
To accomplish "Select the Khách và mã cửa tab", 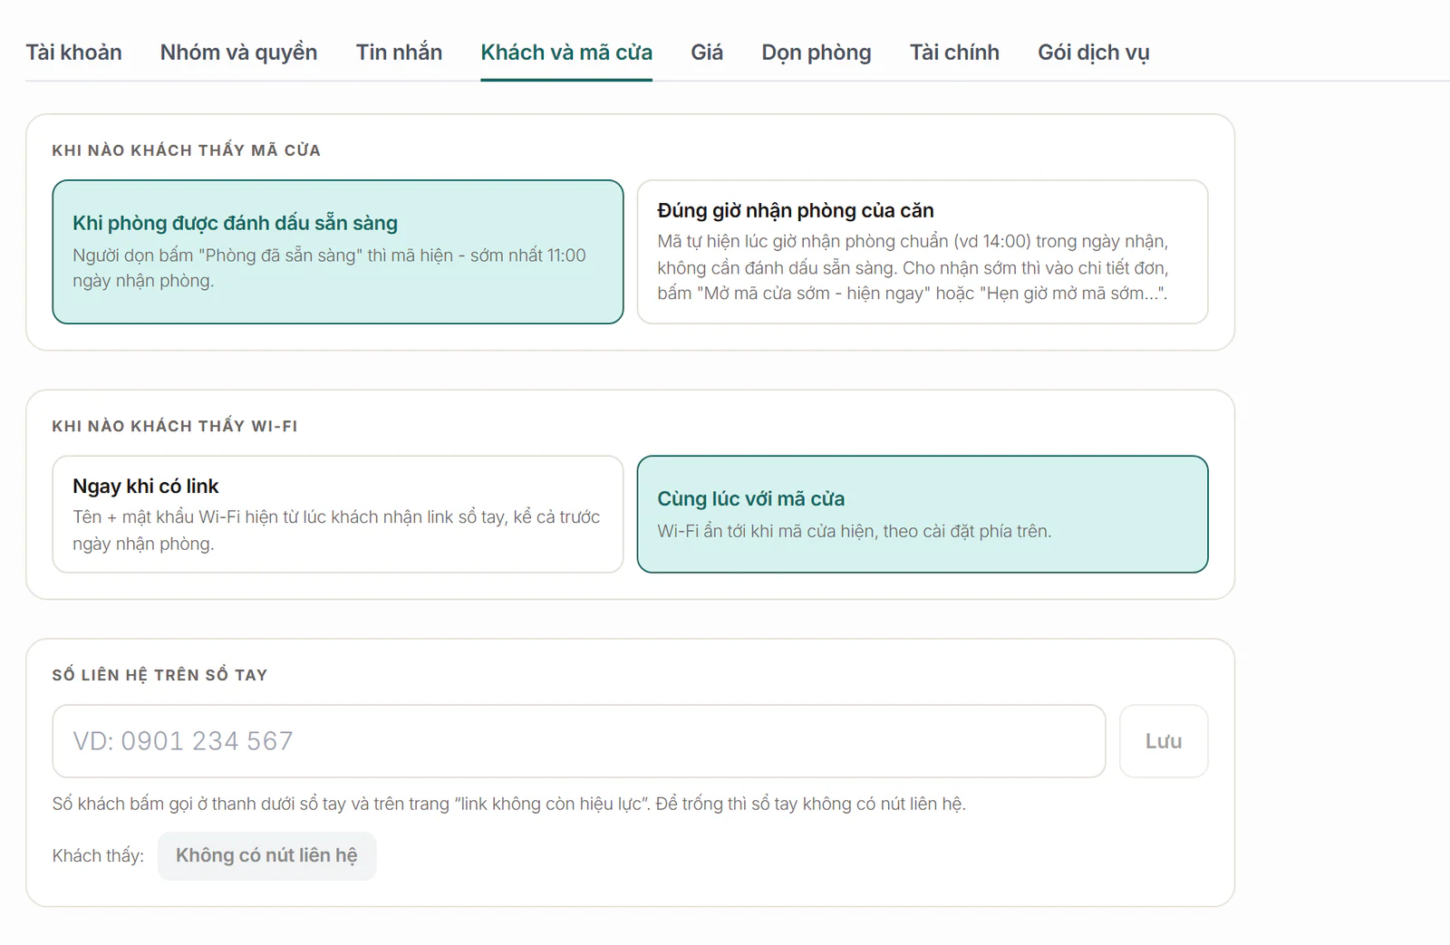I will [566, 53].
